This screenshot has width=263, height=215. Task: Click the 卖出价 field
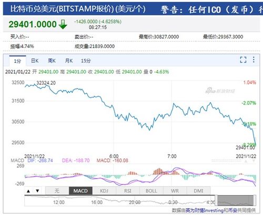(x=84, y=37)
